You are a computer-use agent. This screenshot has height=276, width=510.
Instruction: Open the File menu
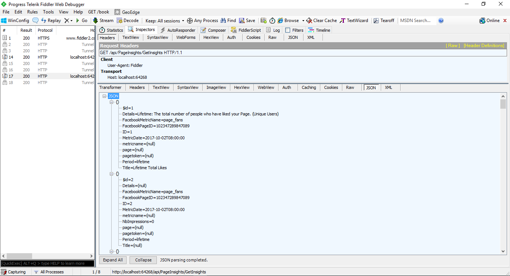point(6,12)
